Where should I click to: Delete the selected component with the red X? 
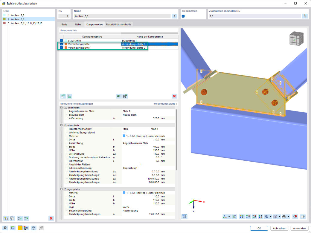pyautogui.click(x=174, y=96)
